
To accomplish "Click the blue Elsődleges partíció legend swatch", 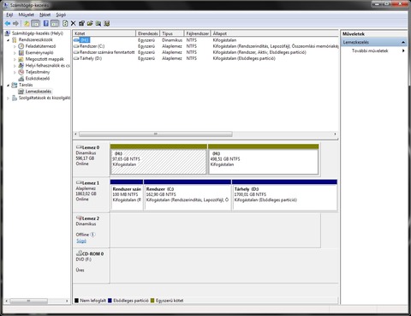I will click(110, 301).
